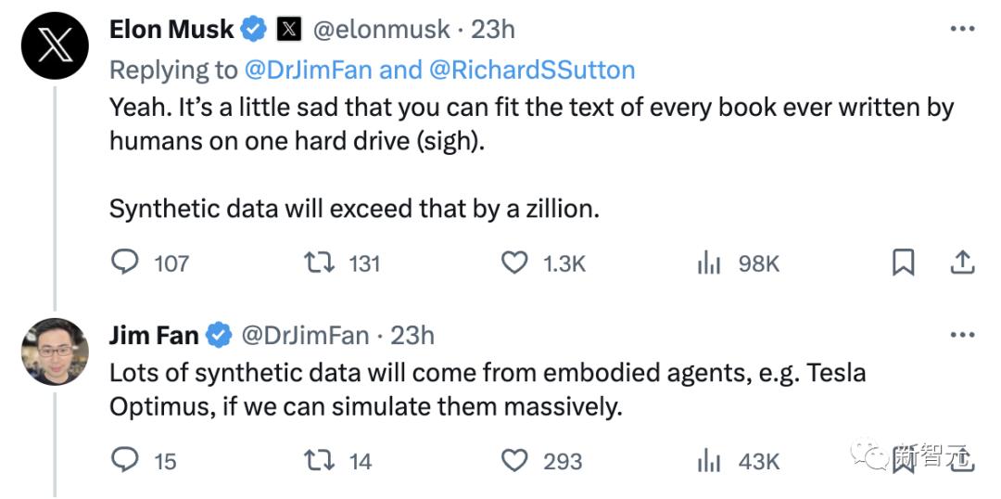
Task: Reply to Jim Fan's tweet
Action: tap(124, 460)
